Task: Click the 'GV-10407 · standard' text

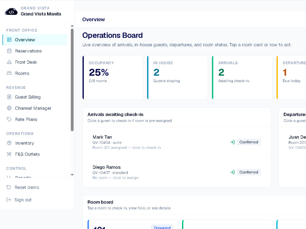Action: pyautogui.click(x=110, y=173)
